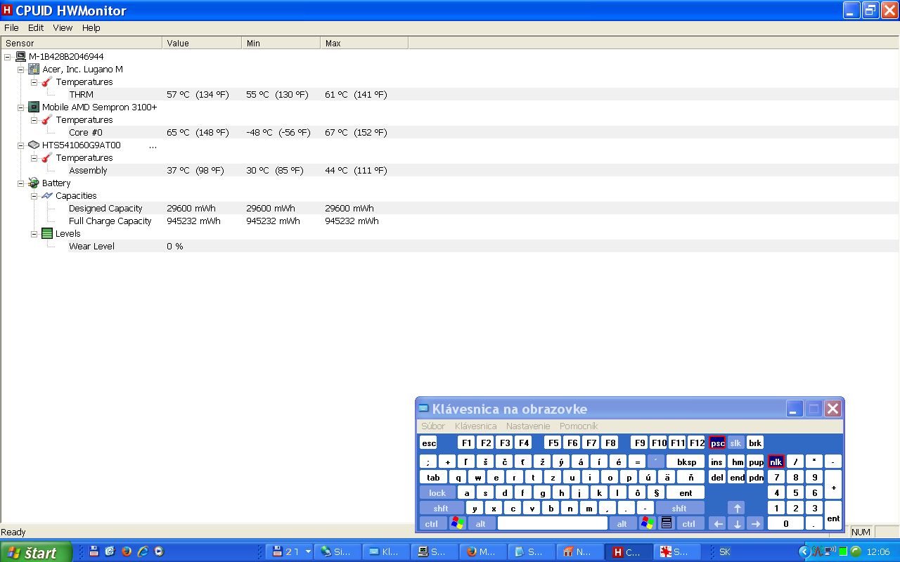Toggle the left alt key on keyboard
The image size is (900, 562).
tap(481, 523)
